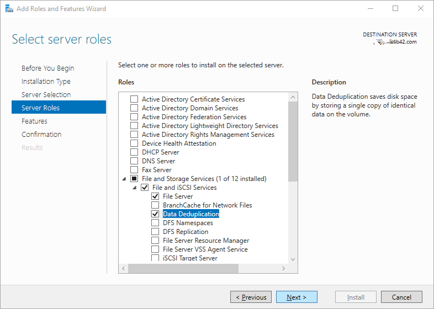Enable the iSCSI Target Server checkbox
The width and height of the screenshot is (434, 309).
tap(155, 258)
